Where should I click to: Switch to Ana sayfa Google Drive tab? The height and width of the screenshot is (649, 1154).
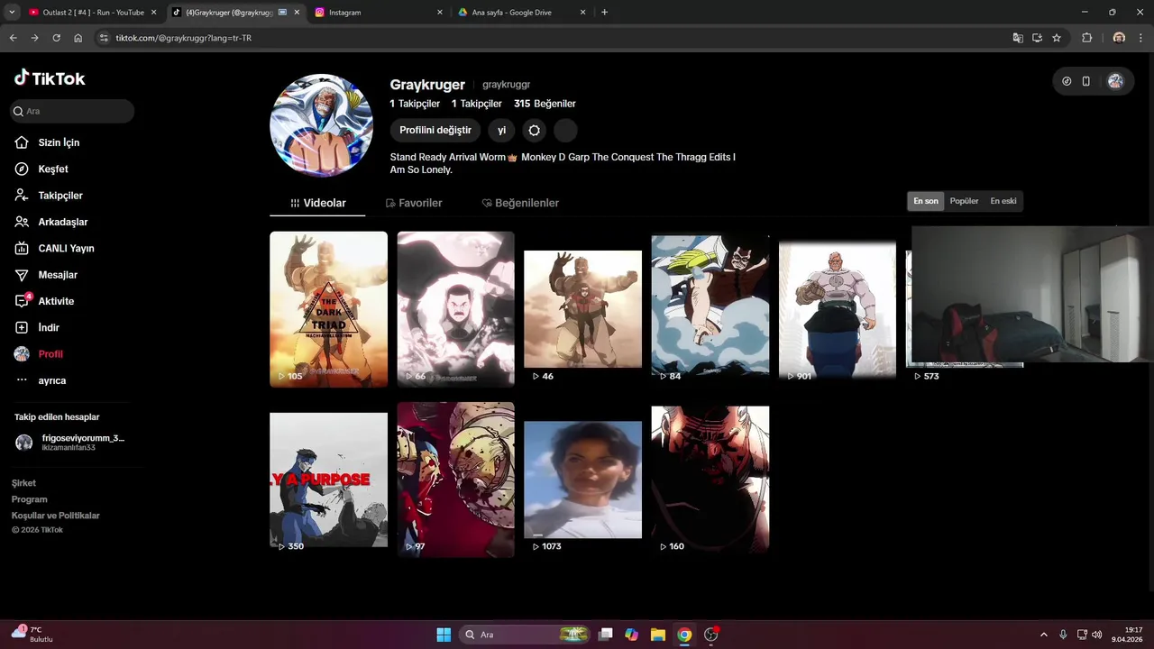click(x=523, y=13)
